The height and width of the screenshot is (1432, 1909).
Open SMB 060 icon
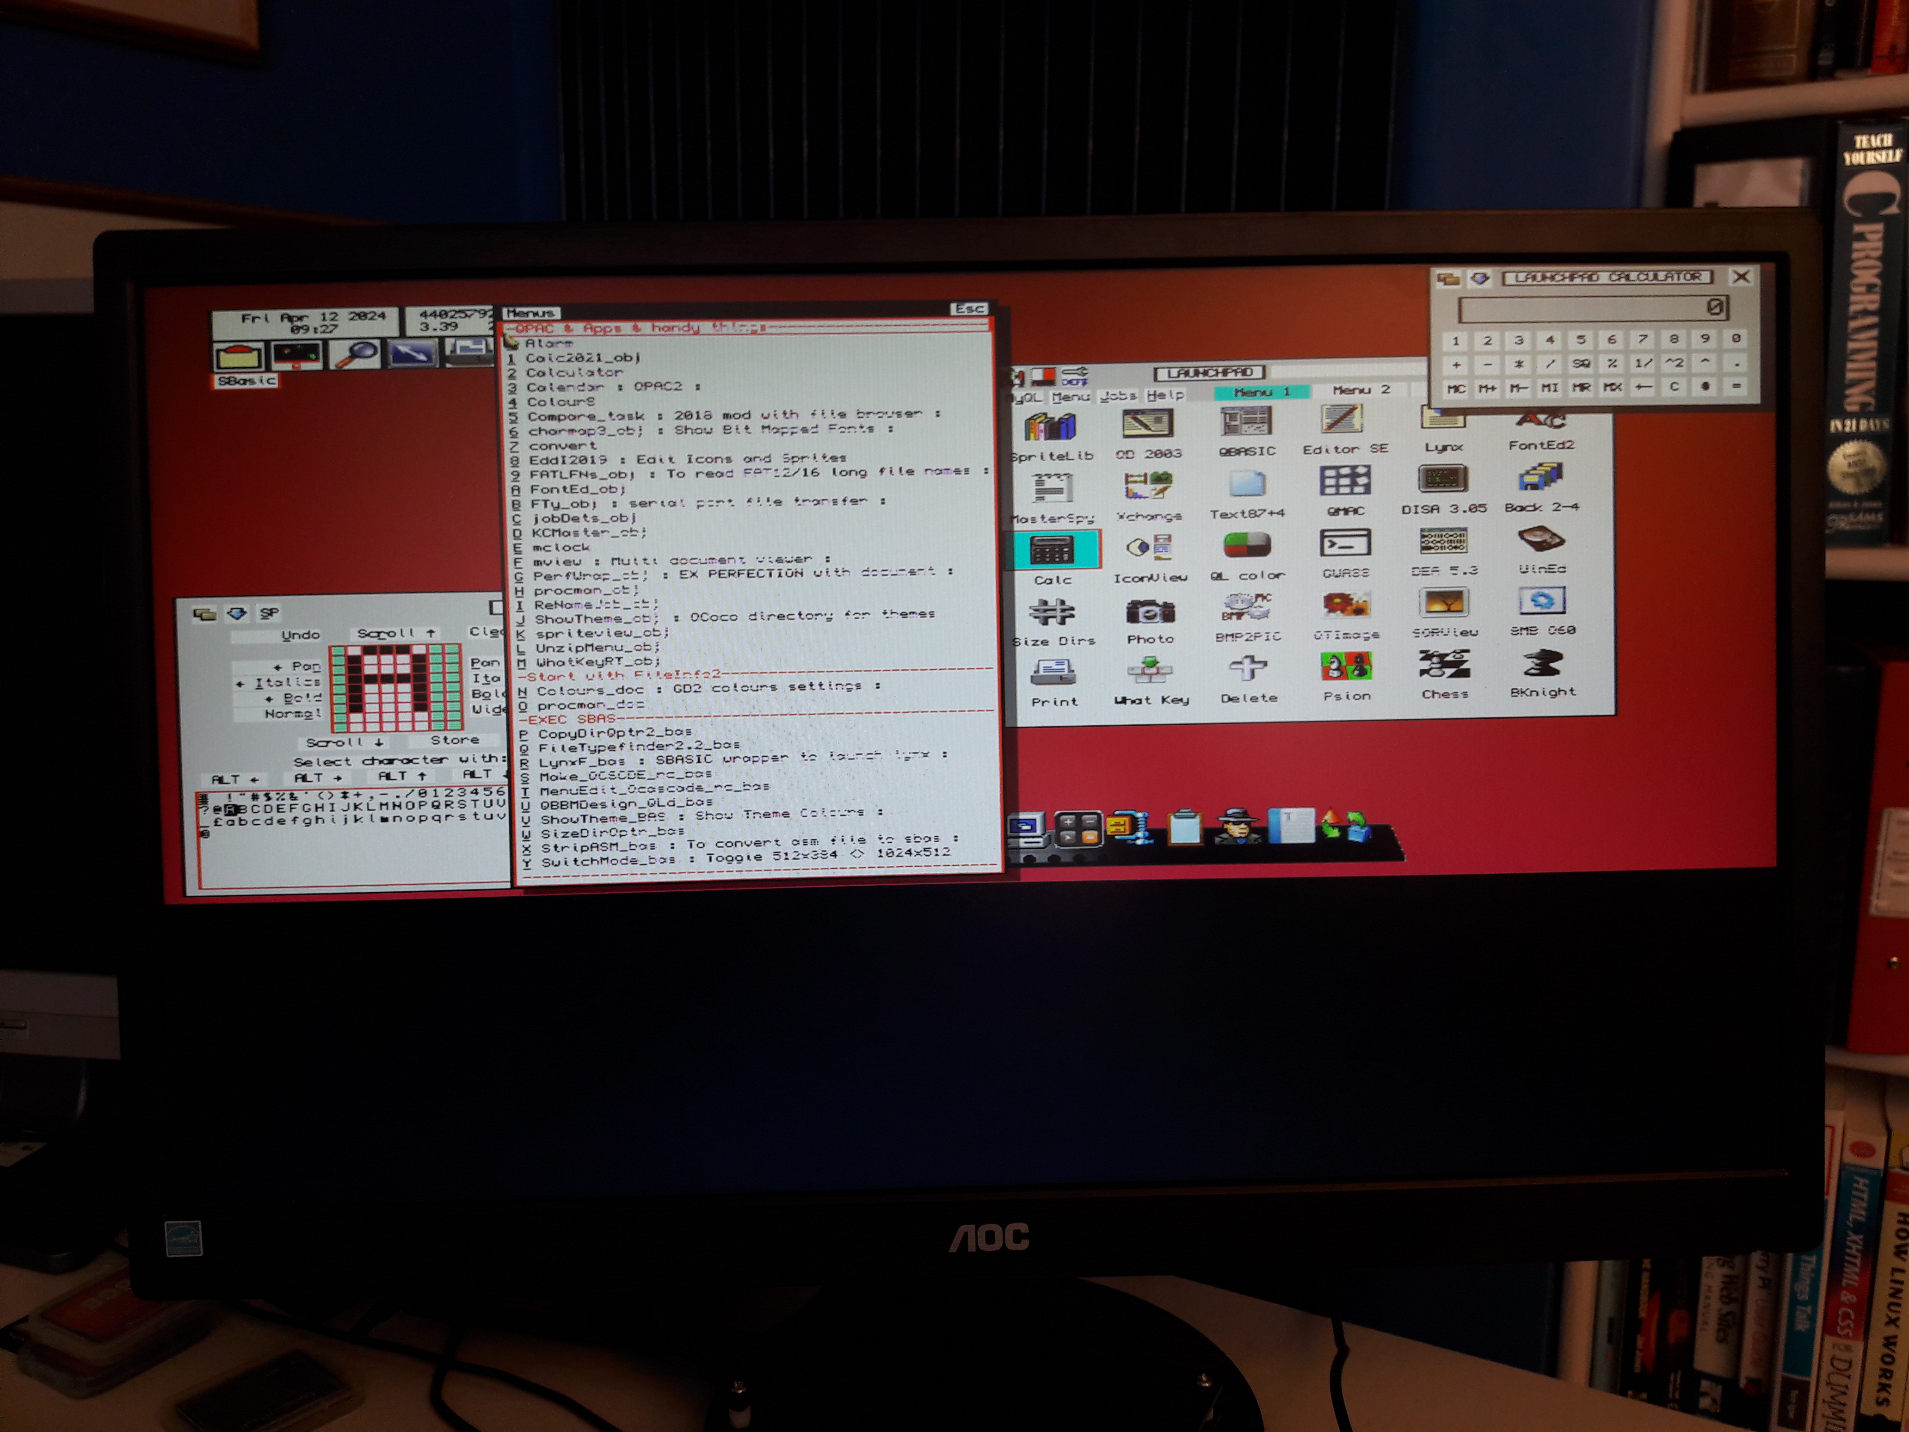click(1542, 601)
